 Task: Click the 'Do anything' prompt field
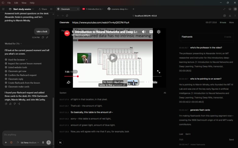pos(27,134)
